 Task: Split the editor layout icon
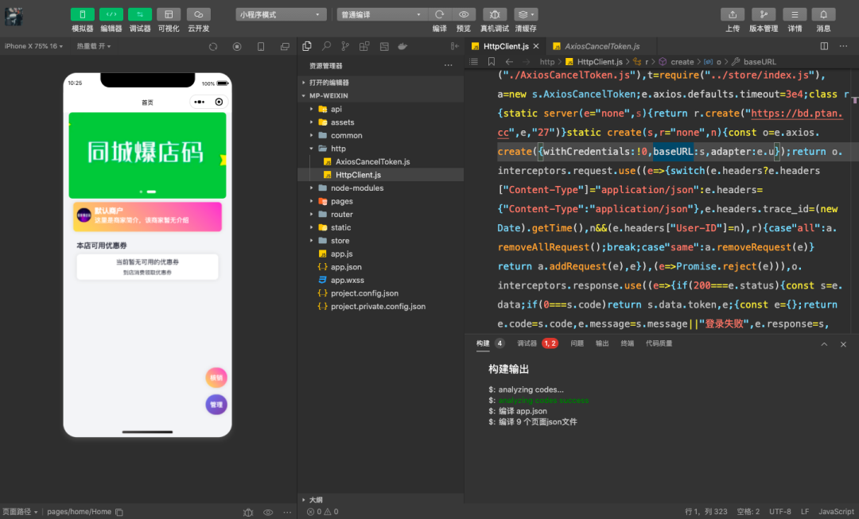824,47
